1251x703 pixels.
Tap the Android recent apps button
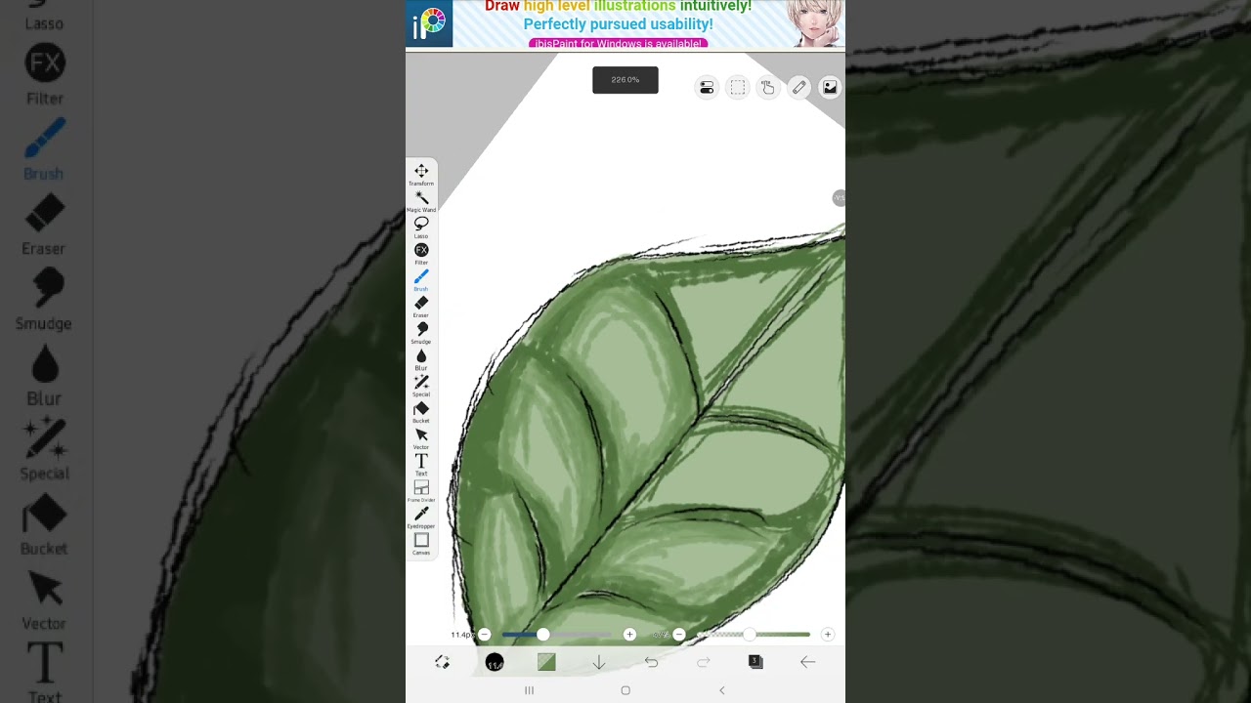(x=529, y=690)
